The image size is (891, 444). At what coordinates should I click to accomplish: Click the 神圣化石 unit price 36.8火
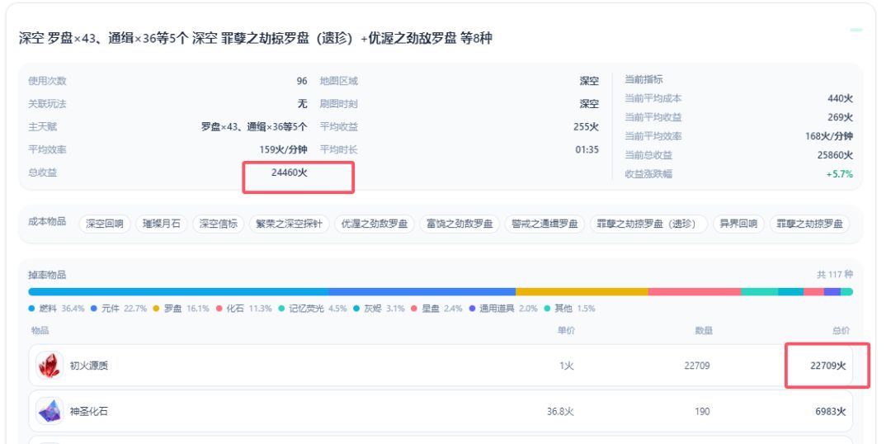point(560,411)
